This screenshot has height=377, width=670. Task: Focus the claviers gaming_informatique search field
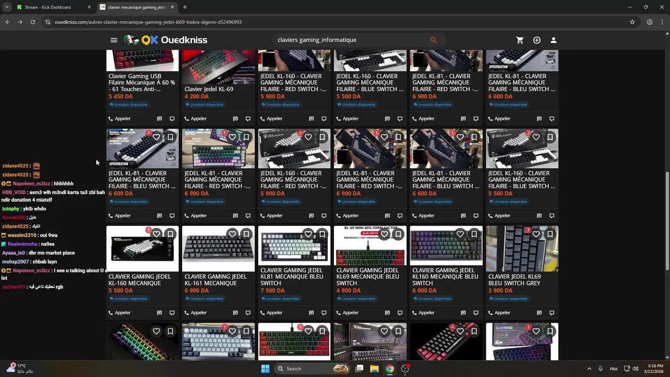coord(351,40)
